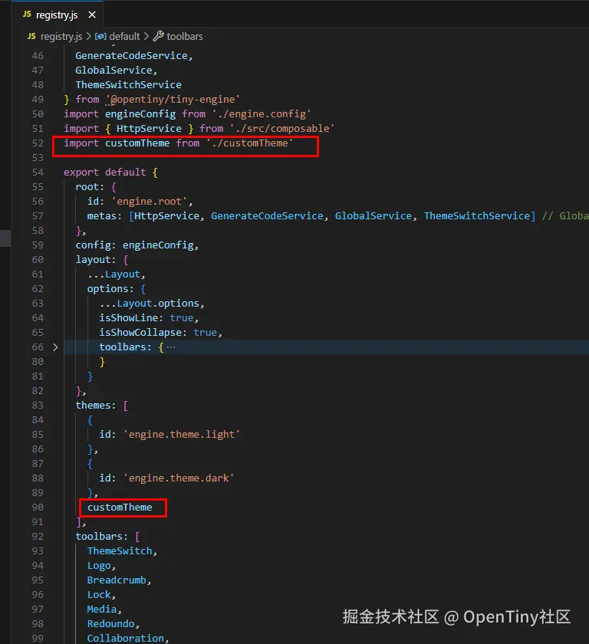Click the './customTheme' import path string
The image size is (589, 644).
tap(250, 143)
